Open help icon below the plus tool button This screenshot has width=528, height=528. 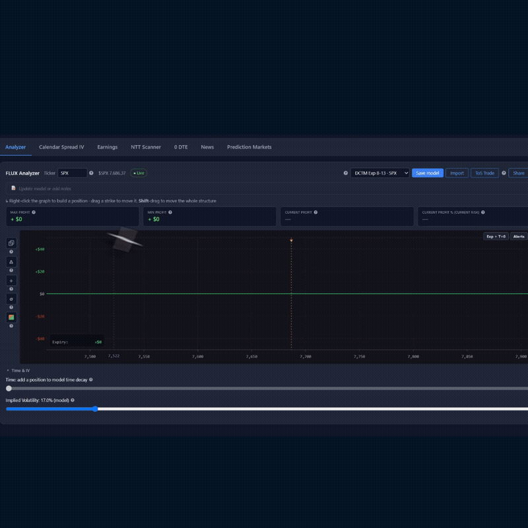tap(11, 289)
